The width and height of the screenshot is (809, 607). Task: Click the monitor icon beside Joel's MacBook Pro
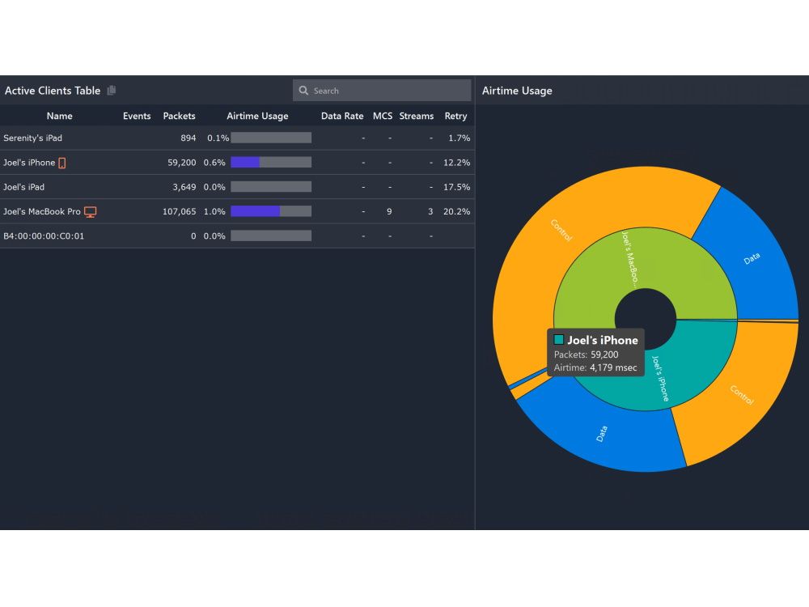pos(91,211)
